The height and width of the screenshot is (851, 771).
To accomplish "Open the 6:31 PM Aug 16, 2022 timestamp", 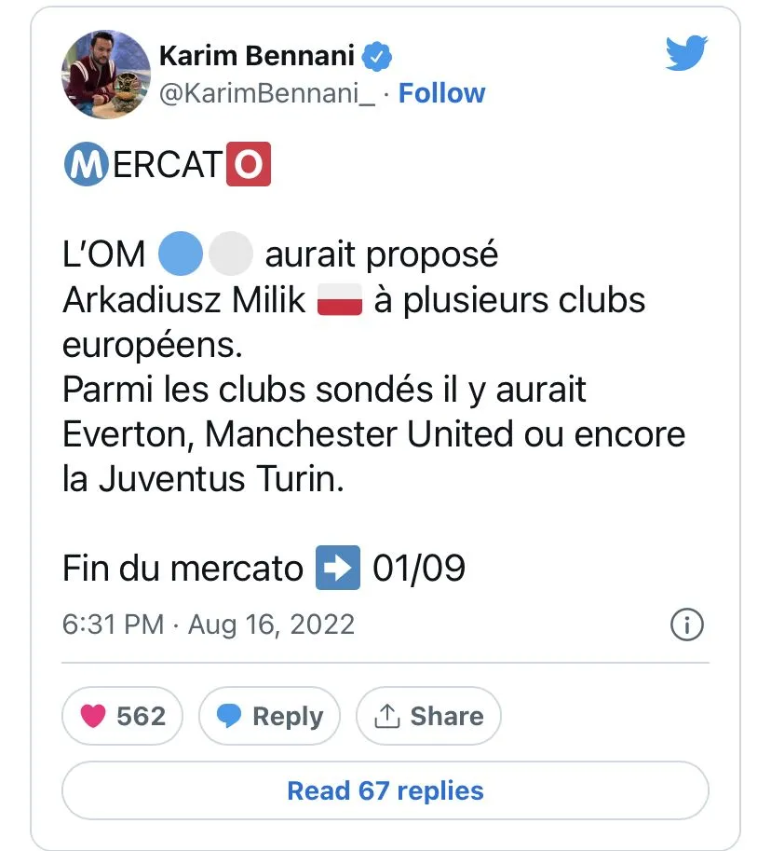I will [209, 625].
